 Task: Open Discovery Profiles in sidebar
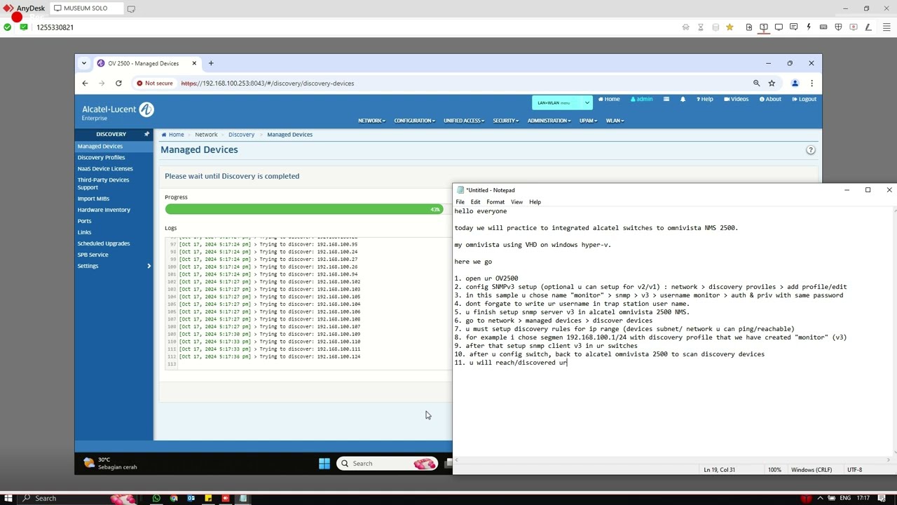point(101,157)
